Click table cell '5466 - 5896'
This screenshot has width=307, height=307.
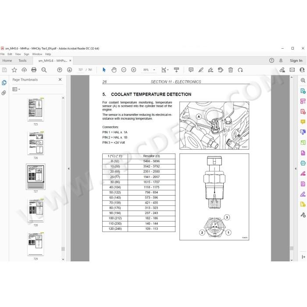pyautogui.click(x=152, y=161)
